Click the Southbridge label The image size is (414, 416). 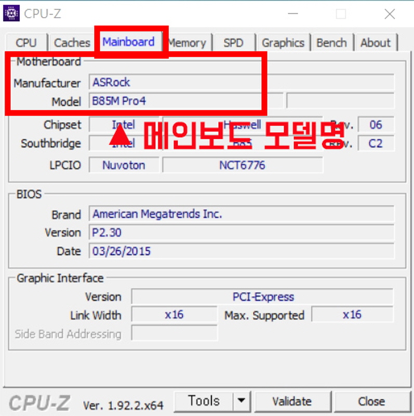(x=51, y=144)
